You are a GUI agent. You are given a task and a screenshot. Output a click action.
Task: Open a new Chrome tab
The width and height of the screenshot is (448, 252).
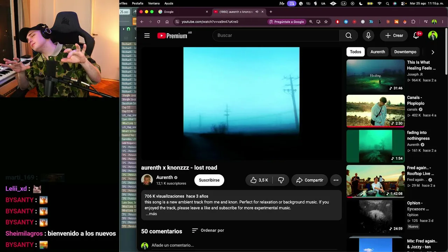pos(271,12)
